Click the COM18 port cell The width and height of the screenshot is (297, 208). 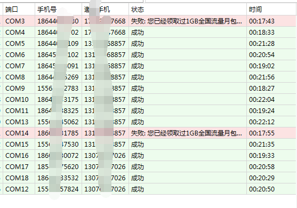pos(19,178)
